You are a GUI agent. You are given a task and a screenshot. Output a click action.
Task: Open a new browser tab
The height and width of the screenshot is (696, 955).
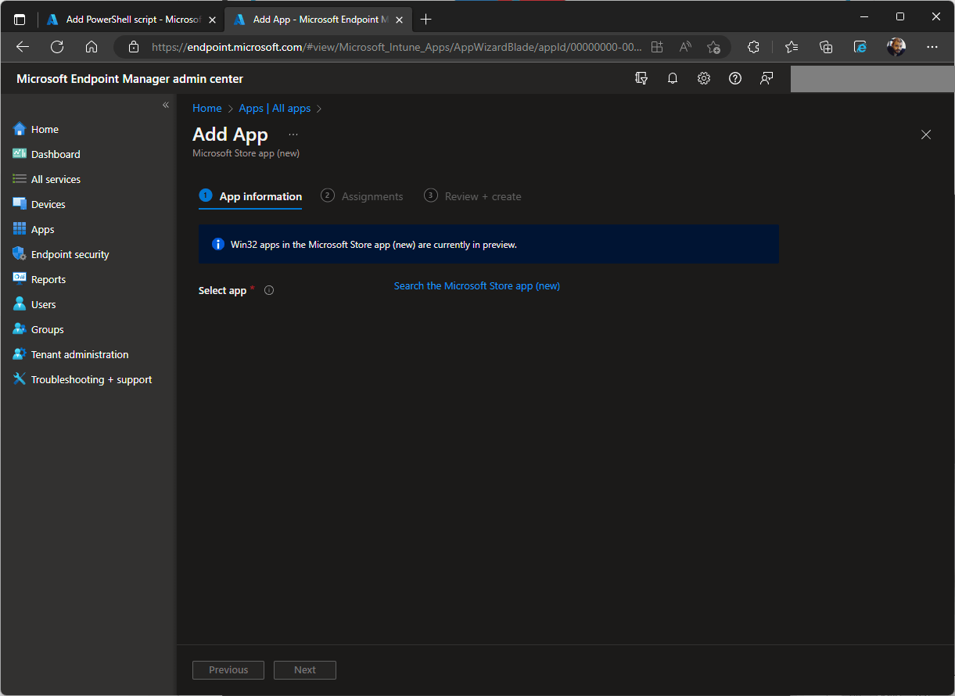(x=425, y=20)
